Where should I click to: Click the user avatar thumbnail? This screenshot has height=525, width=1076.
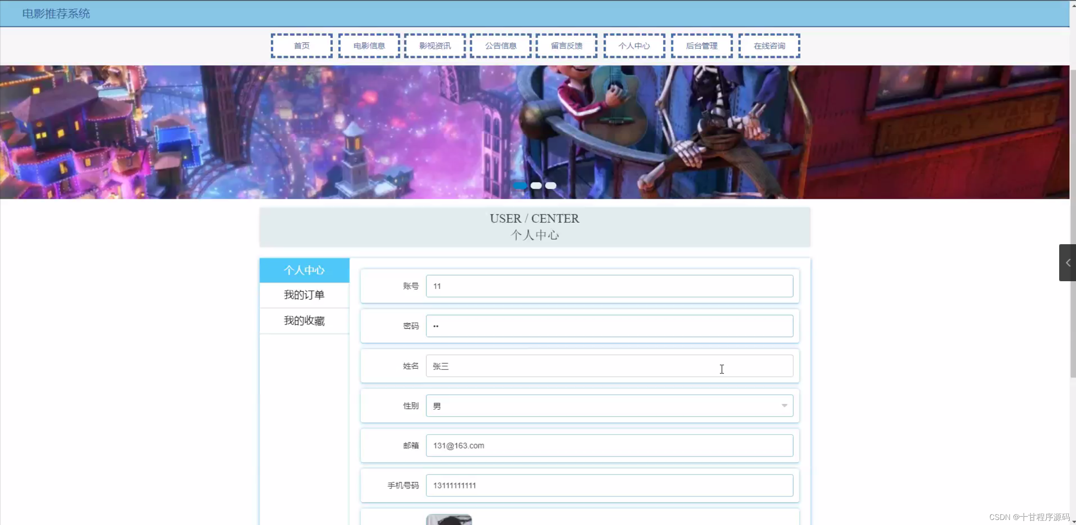(x=448, y=520)
